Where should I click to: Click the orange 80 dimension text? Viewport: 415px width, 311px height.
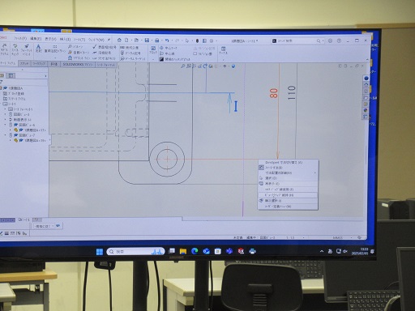pos(274,93)
